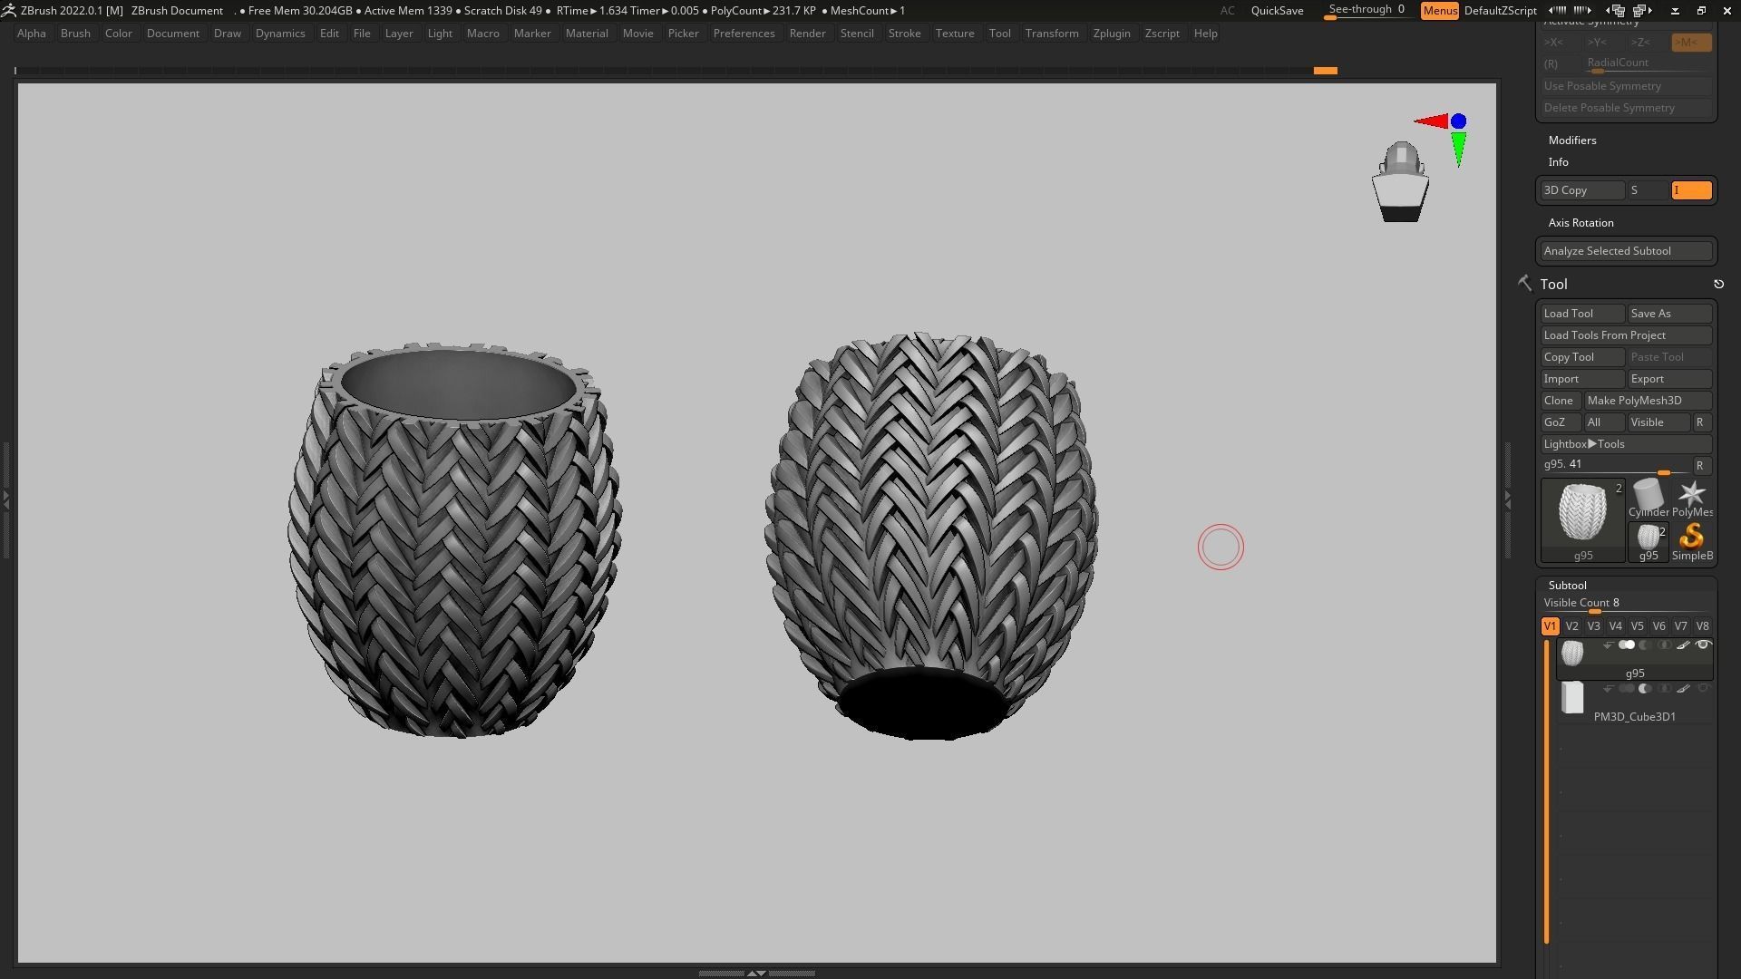
Task: Click the g95 subtool union mode icon
Action: tap(1627, 645)
